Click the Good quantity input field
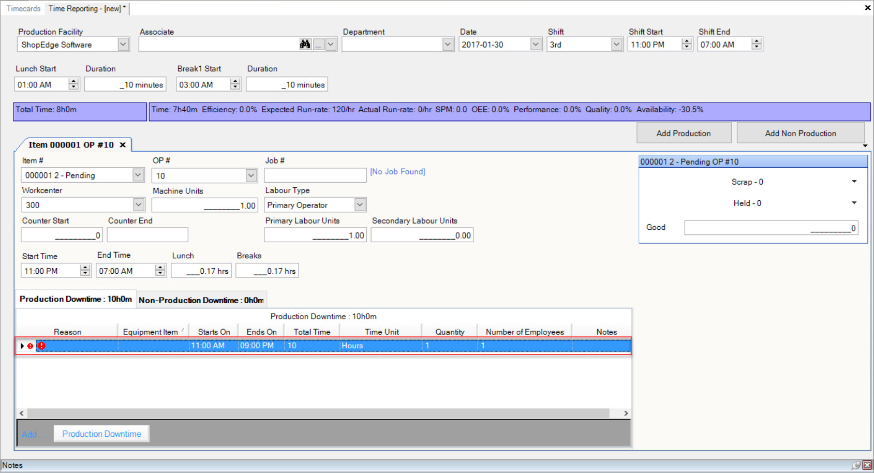 pos(771,228)
